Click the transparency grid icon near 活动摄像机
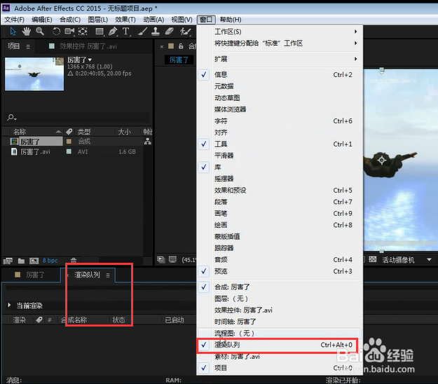438x384 pixels. pyautogui.click(x=373, y=259)
